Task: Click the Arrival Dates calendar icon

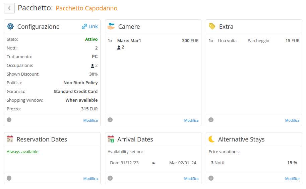Action: point(111,139)
